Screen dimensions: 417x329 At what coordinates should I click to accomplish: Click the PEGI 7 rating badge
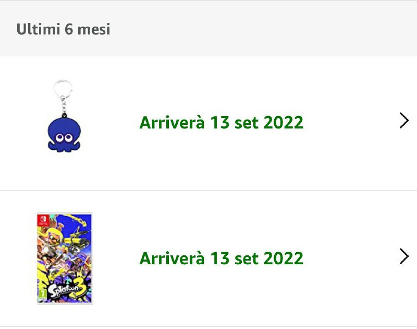[x=41, y=295]
